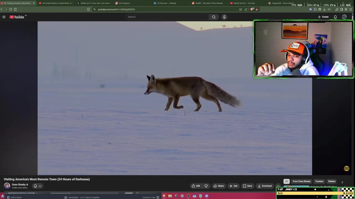
Task: Open Brave VPN shield icon
Action: (x=346, y=9)
